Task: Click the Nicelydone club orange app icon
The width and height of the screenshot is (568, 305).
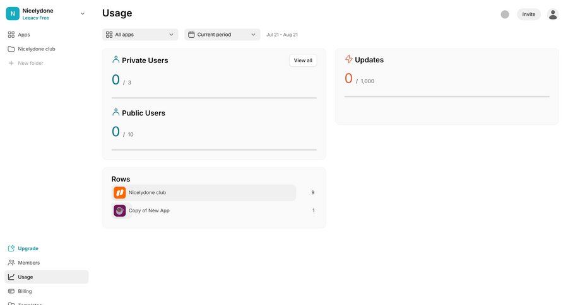Action: (x=119, y=193)
